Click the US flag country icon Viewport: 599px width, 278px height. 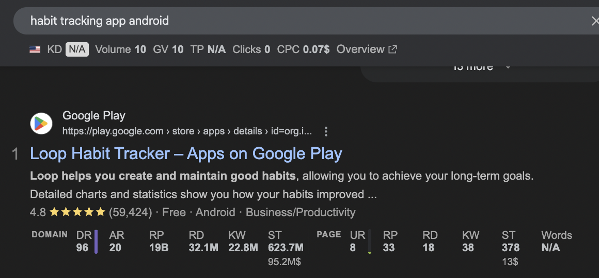pyautogui.click(x=35, y=50)
